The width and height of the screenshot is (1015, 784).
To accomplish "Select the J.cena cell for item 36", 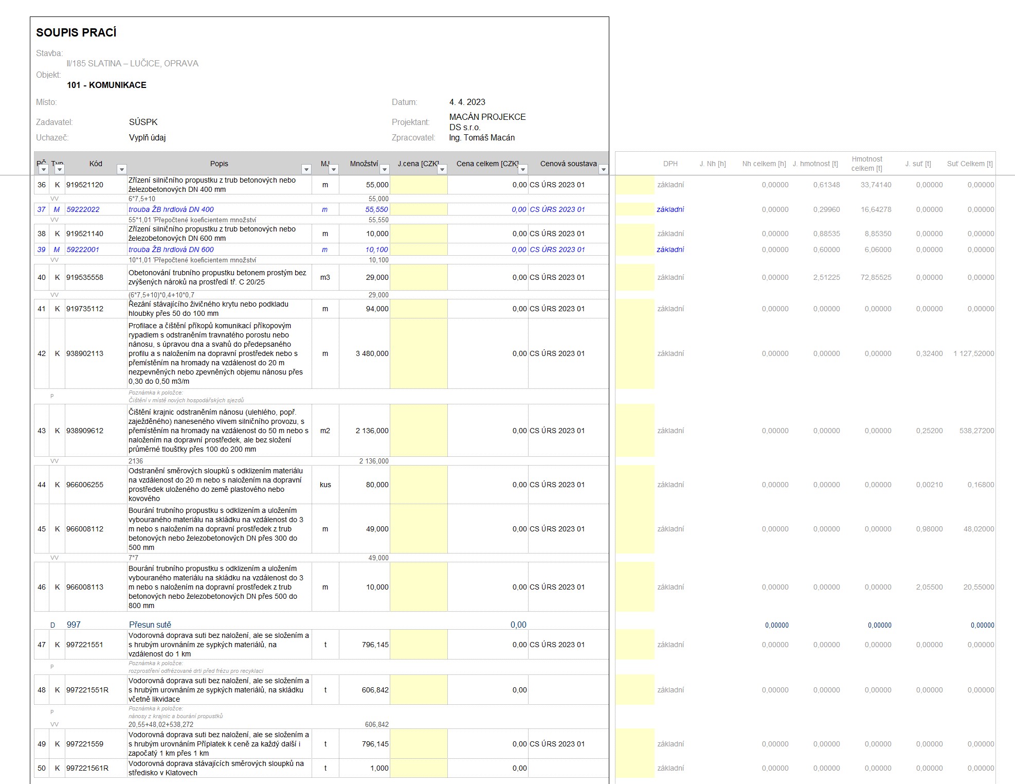I will [x=419, y=185].
